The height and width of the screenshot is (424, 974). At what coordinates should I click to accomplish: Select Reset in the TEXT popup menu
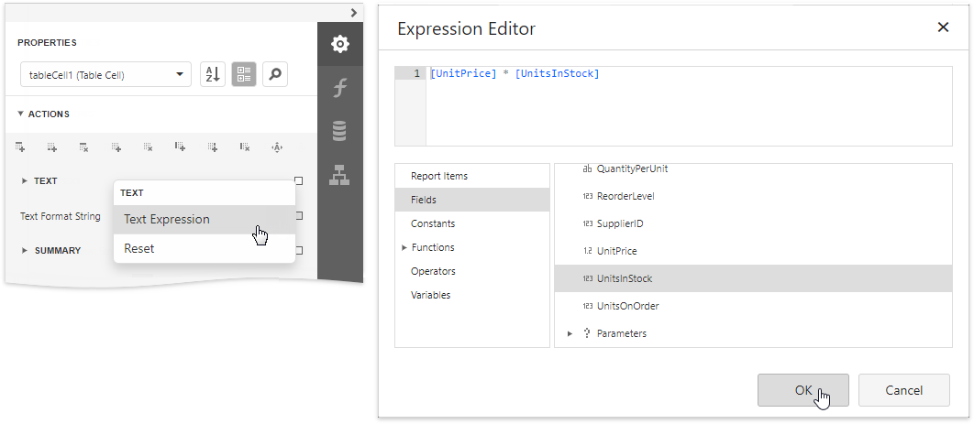(x=139, y=248)
